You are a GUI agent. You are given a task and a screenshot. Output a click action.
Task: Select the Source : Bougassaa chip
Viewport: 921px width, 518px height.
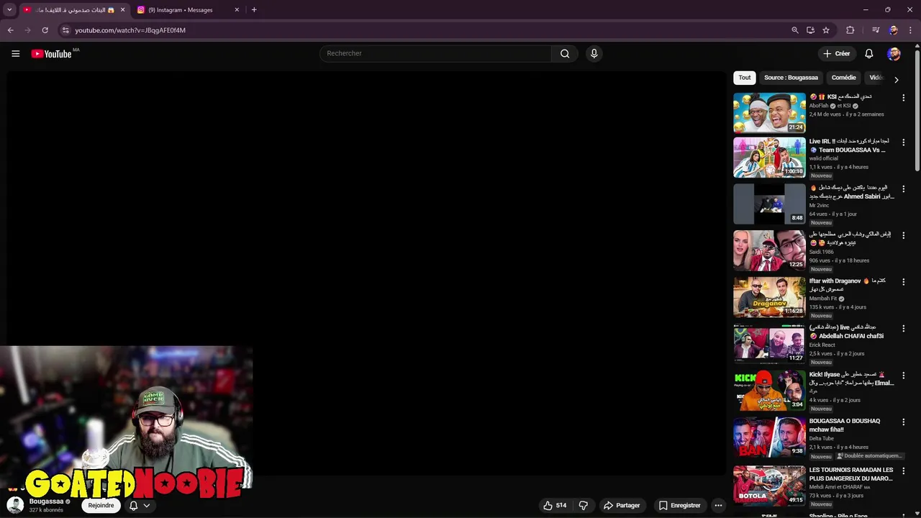click(x=791, y=78)
